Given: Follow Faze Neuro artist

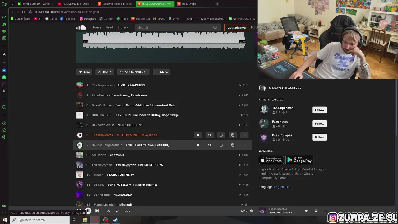Looking at the screenshot, I should point(319,124).
